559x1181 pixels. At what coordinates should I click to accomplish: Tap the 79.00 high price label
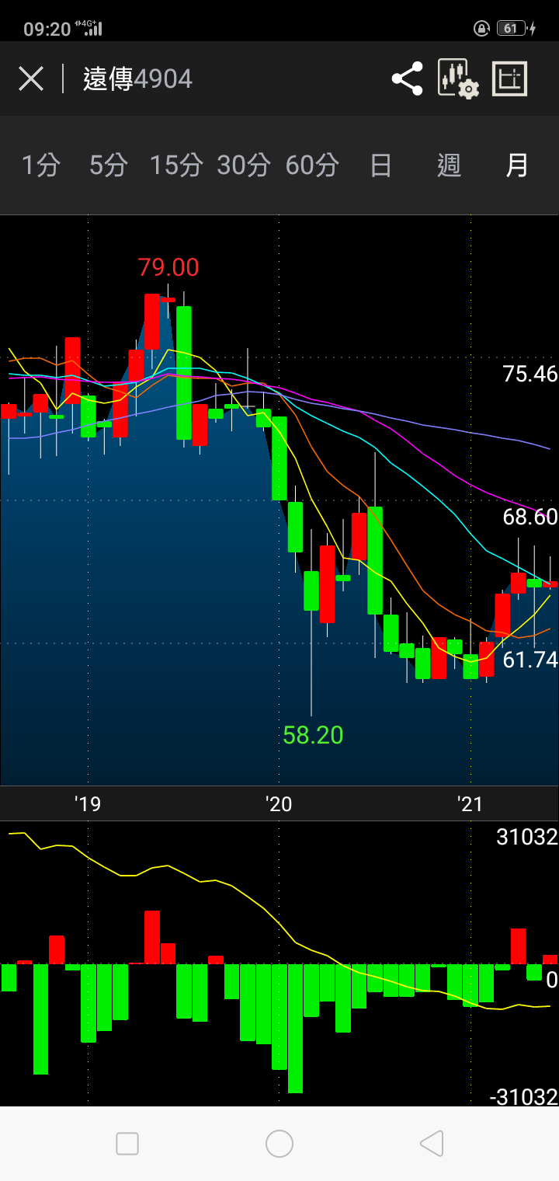coord(168,267)
